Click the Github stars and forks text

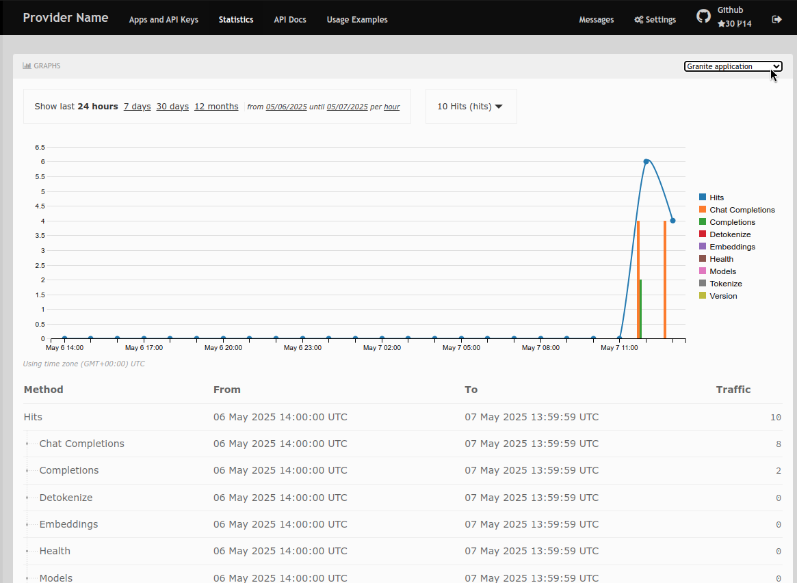(x=734, y=23)
